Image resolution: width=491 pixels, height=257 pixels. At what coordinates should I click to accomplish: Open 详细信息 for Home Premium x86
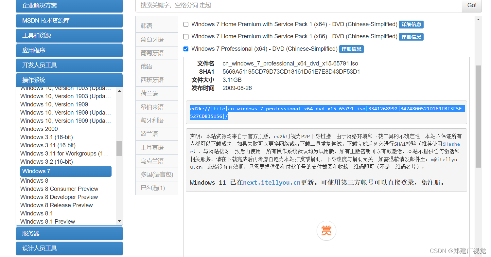coord(411,37)
